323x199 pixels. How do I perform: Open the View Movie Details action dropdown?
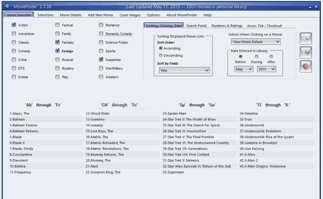255,42
